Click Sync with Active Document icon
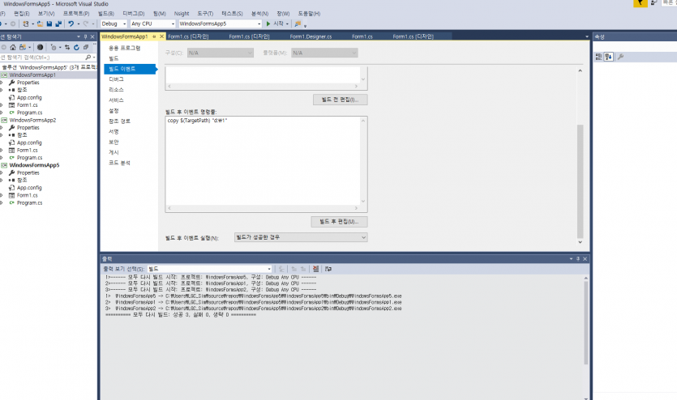Image resolution: width=677 pixels, height=400 pixels. pyautogui.click(x=67, y=48)
